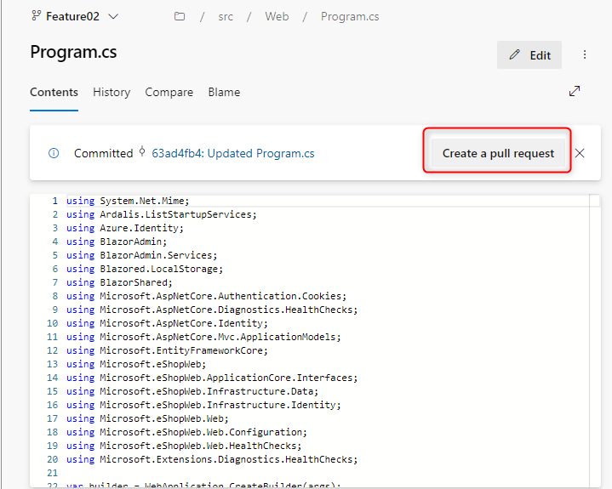Click the commit icon before 63ad4fb4
The width and height of the screenshot is (612, 489).
(x=142, y=153)
